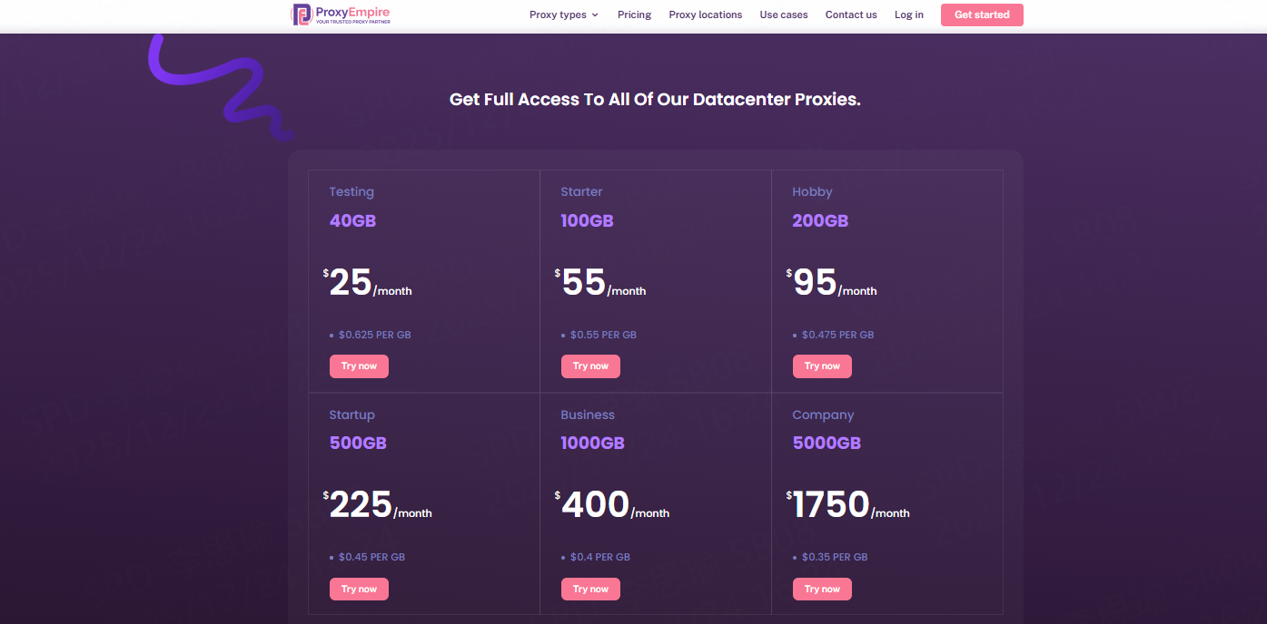Click the ProxyEmpire logo icon
Image resolution: width=1267 pixels, height=624 pixels.
(302, 15)
